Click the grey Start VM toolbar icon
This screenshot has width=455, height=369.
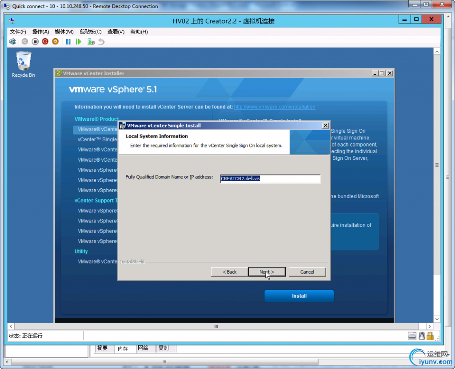(x=25, y=42)
